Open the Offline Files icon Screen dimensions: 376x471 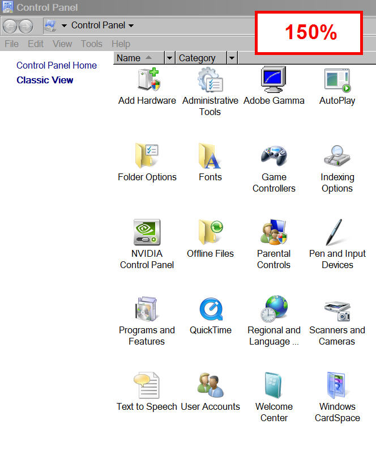tap(211, 232)
